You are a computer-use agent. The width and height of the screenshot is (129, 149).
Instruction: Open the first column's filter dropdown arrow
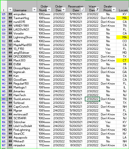click(10, 10)
